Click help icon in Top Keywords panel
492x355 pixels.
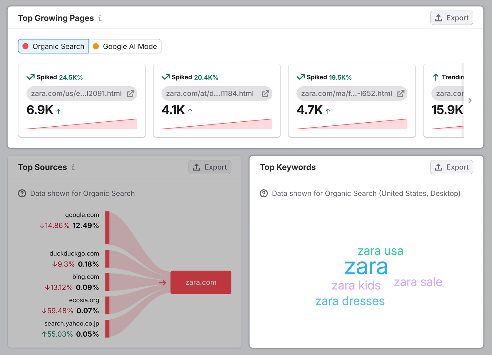(x=264, y=193)
